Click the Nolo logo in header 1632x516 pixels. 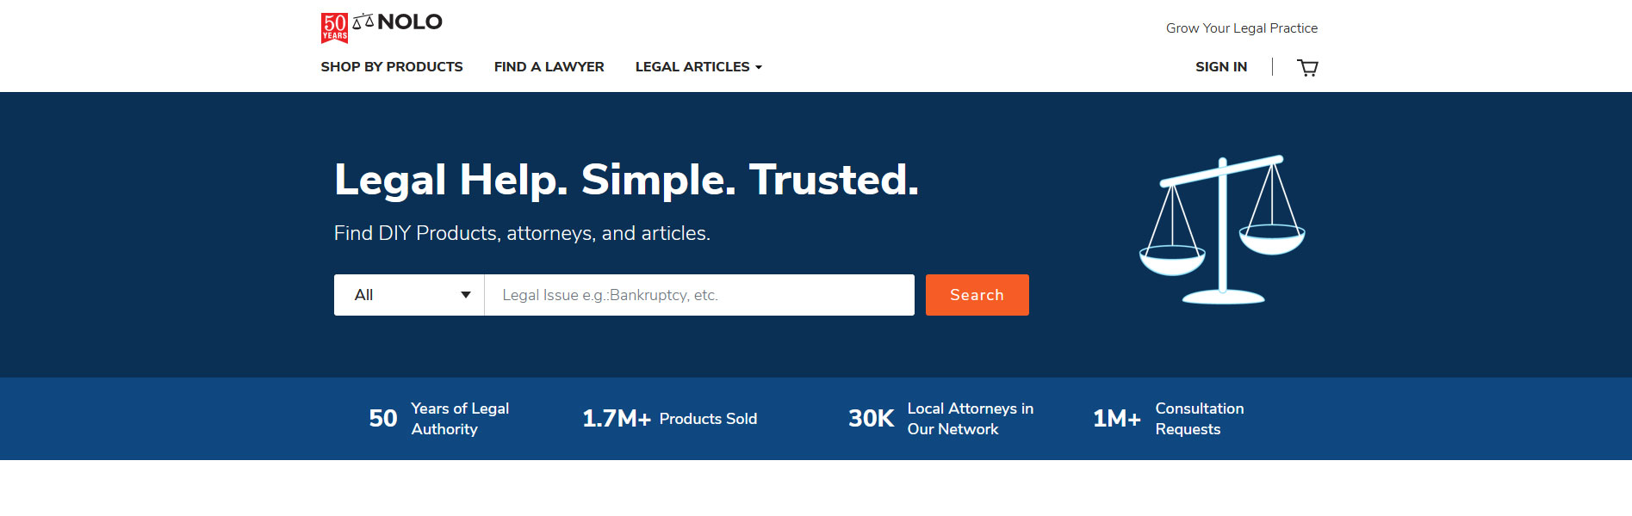pos(382,27)
